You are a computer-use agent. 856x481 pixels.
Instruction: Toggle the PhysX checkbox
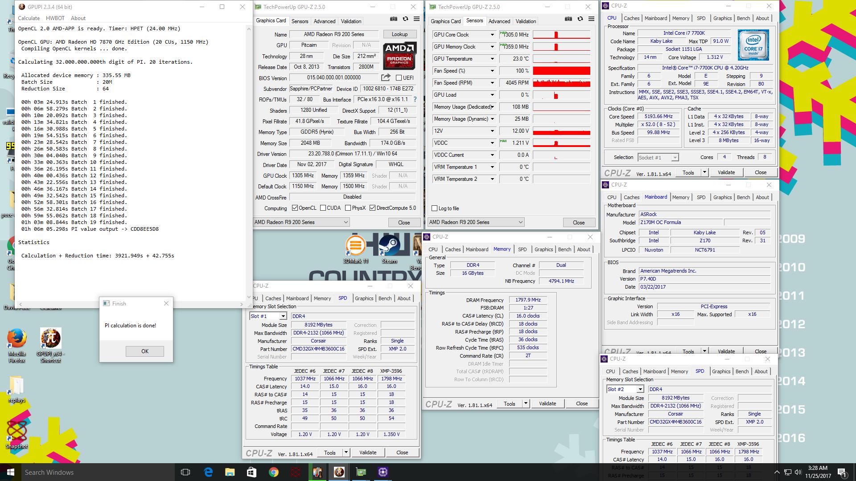(347, 208)
